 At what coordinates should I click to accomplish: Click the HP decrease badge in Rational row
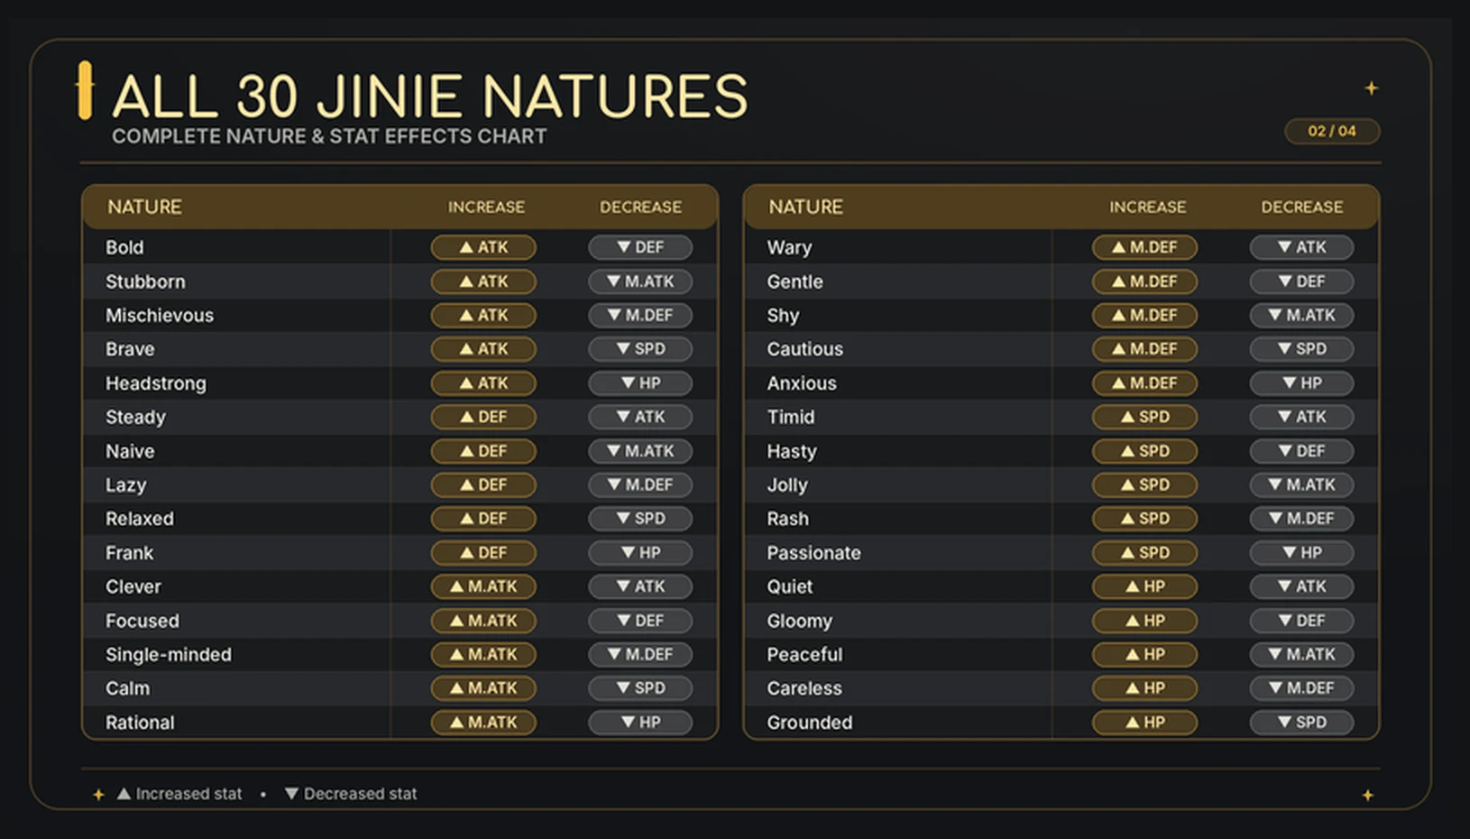640,723
